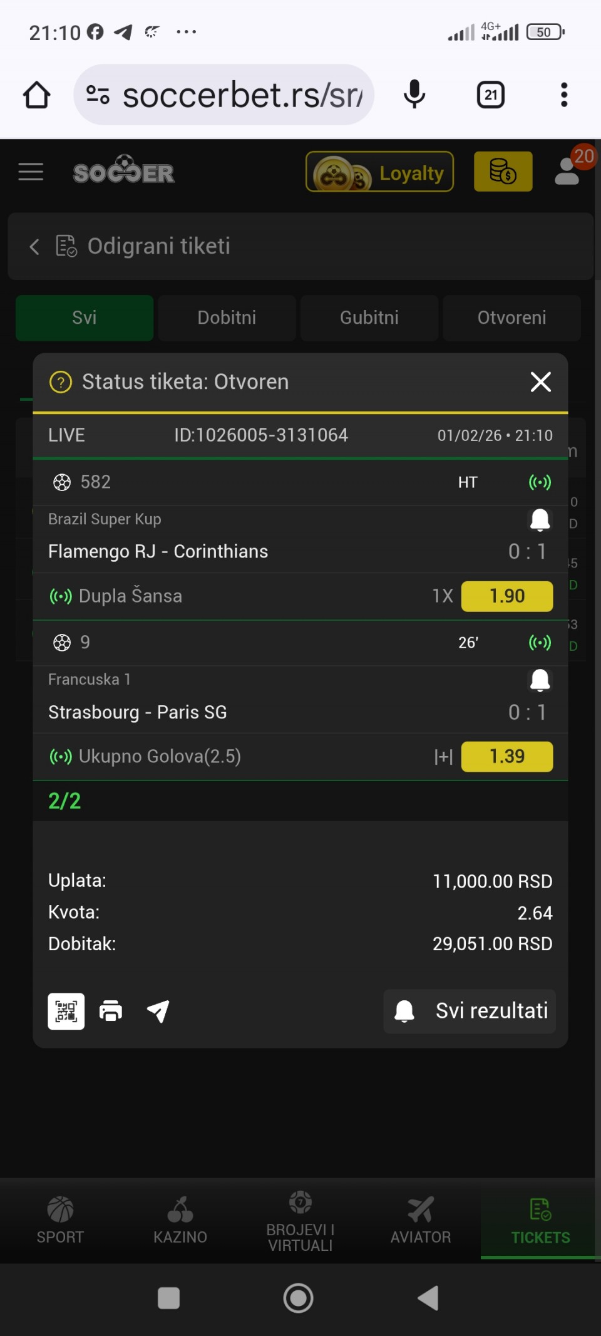
Task: Tap the status help question mark icon
Action: pyautogui.click(x=61, y=382)
